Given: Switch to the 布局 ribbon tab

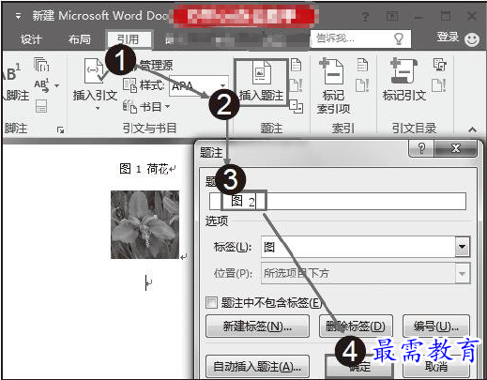Looking at the screenshot, I should click(80, 39).
